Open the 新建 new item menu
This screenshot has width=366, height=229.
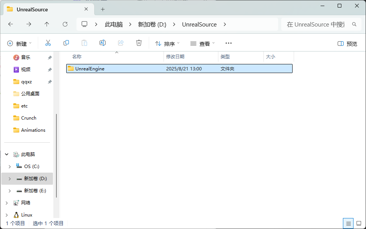click(19, 44)
